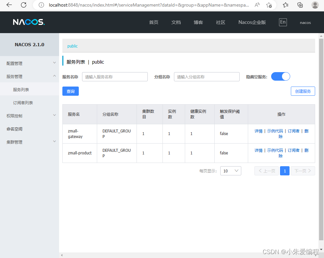Open 博客 in the top navigation
This screenshot has height=258, width=324.
click(198, 22)
